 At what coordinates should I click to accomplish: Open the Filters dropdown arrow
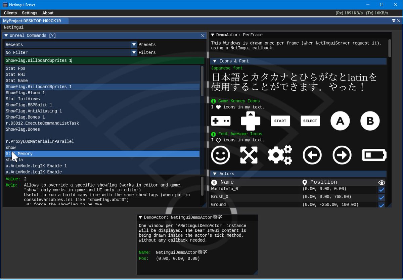[x=134, y=53]
